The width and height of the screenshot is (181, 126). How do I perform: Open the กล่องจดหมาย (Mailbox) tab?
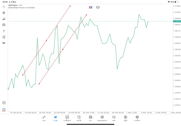click(x=102, y=118)
